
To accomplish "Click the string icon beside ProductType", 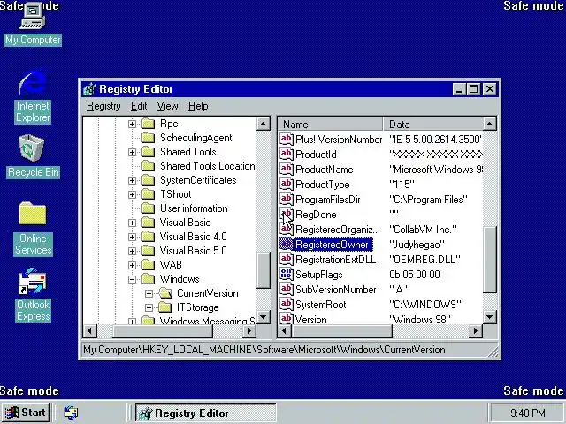I will [287, 185].
